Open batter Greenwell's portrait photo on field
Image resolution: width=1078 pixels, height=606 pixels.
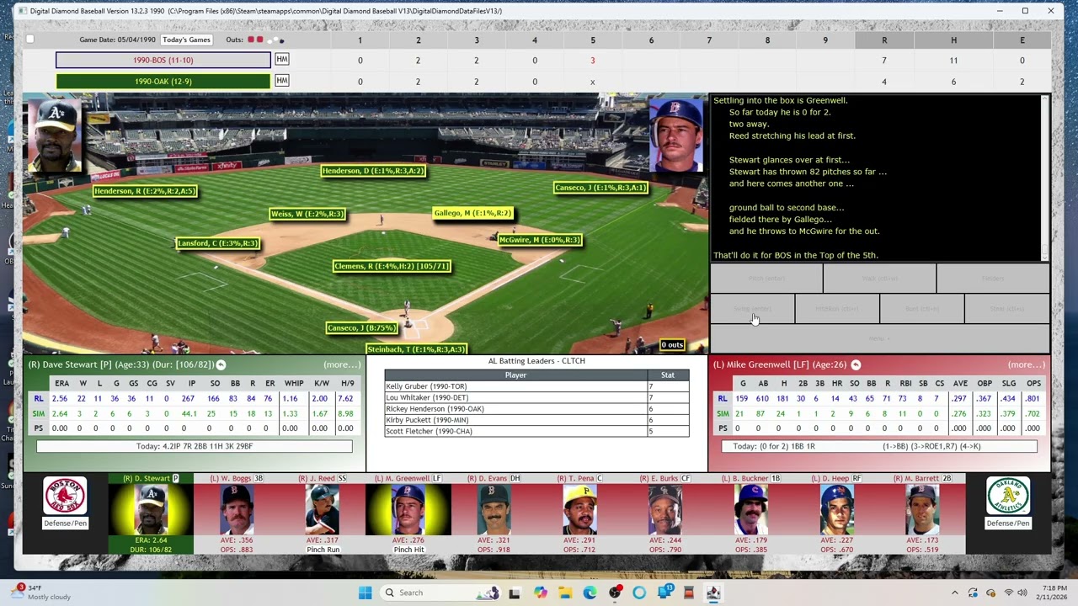point(675,135)
